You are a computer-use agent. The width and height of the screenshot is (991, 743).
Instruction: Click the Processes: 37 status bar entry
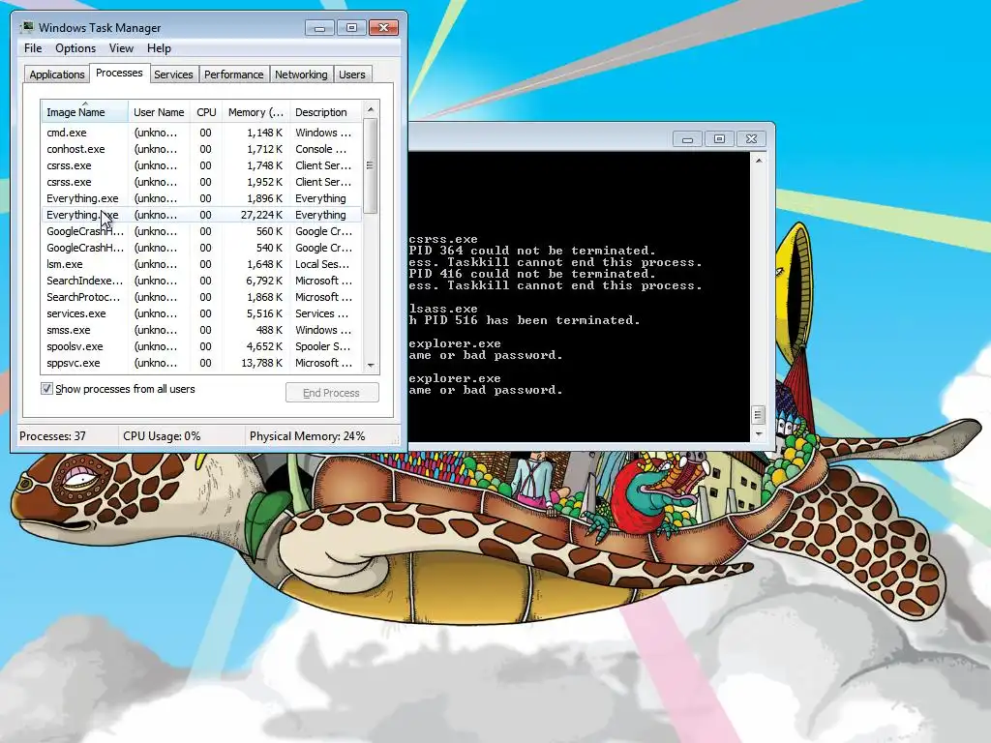click(x=52, y=436)
